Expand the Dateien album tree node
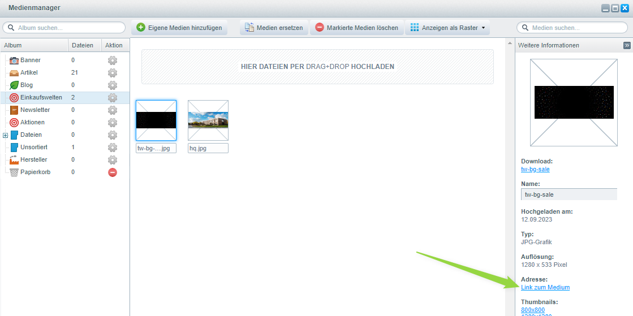The image size is (633, 316). point(5,135)
